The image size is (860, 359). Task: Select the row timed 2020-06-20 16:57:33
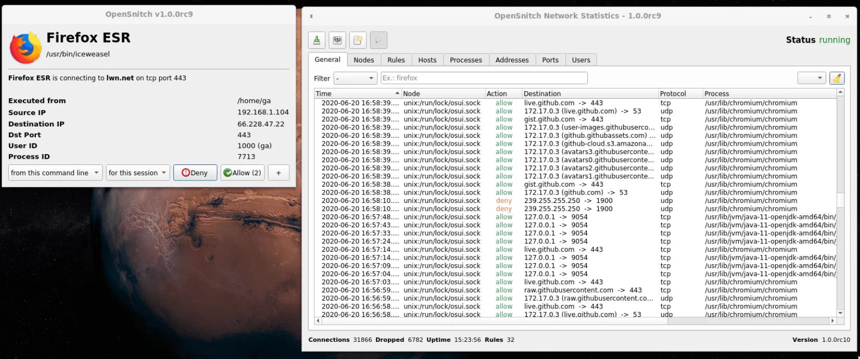pos(575,233)
